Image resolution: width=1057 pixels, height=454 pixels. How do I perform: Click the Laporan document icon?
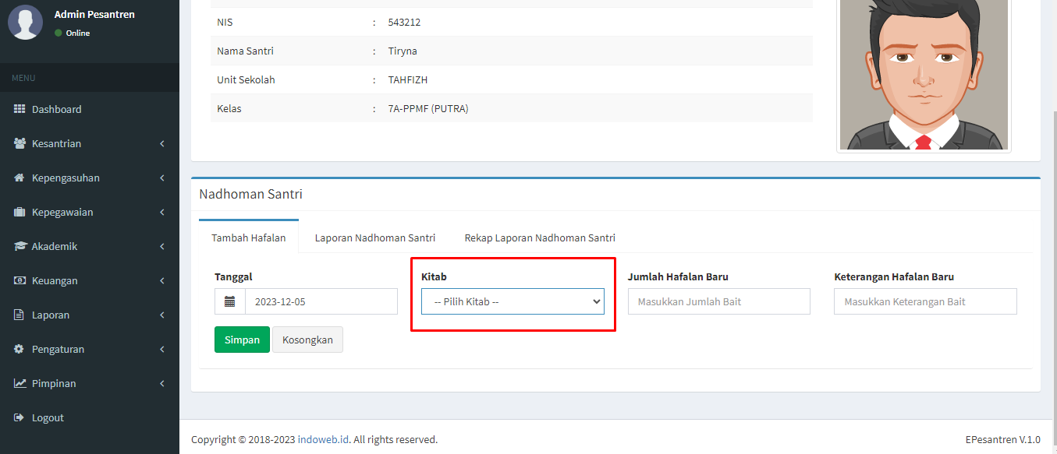pyautogui.click(x=20, y=315)
